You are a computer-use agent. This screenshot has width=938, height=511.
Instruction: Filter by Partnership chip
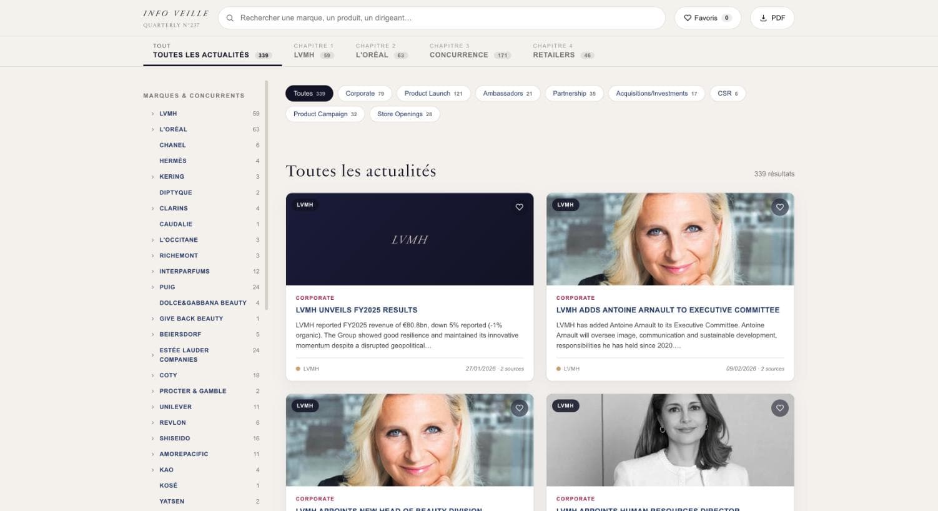[574, 94]
